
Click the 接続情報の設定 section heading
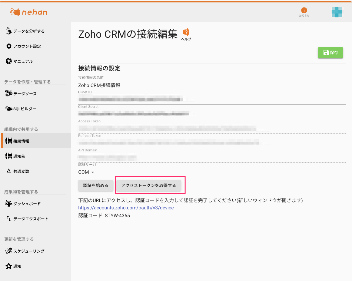[x=99, y=68]
